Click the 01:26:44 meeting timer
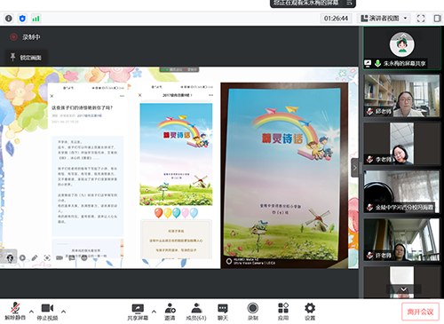The width and height of the screenshot is (444, 324). pyautogui.click(x=336, y=19)
